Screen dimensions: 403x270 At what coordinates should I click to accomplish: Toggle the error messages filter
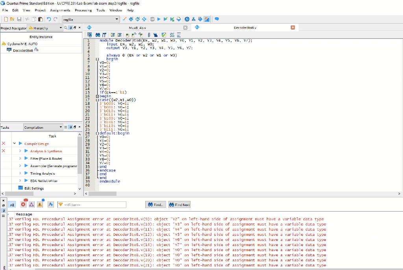(x=23, y=204)
